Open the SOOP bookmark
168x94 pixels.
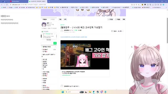[x=16, y=8]
